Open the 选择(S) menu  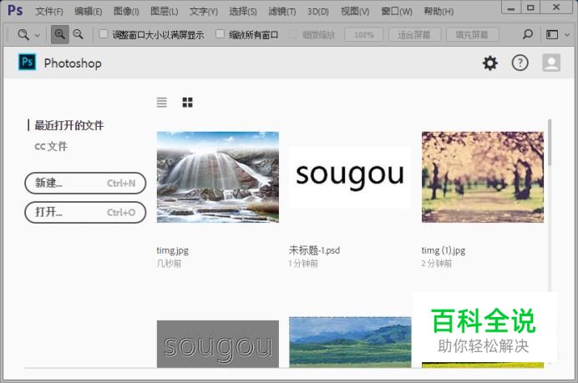[243, 12]
